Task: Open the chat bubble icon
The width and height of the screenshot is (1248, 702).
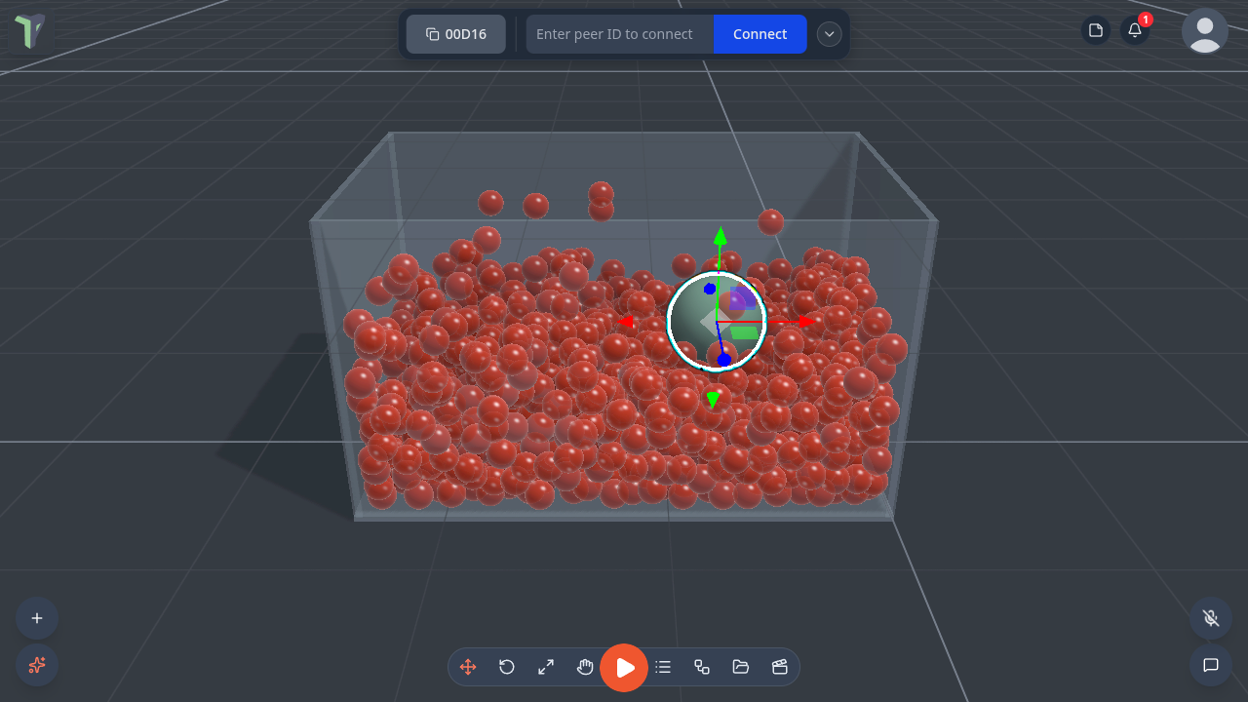Action: tap(1211, 665)
